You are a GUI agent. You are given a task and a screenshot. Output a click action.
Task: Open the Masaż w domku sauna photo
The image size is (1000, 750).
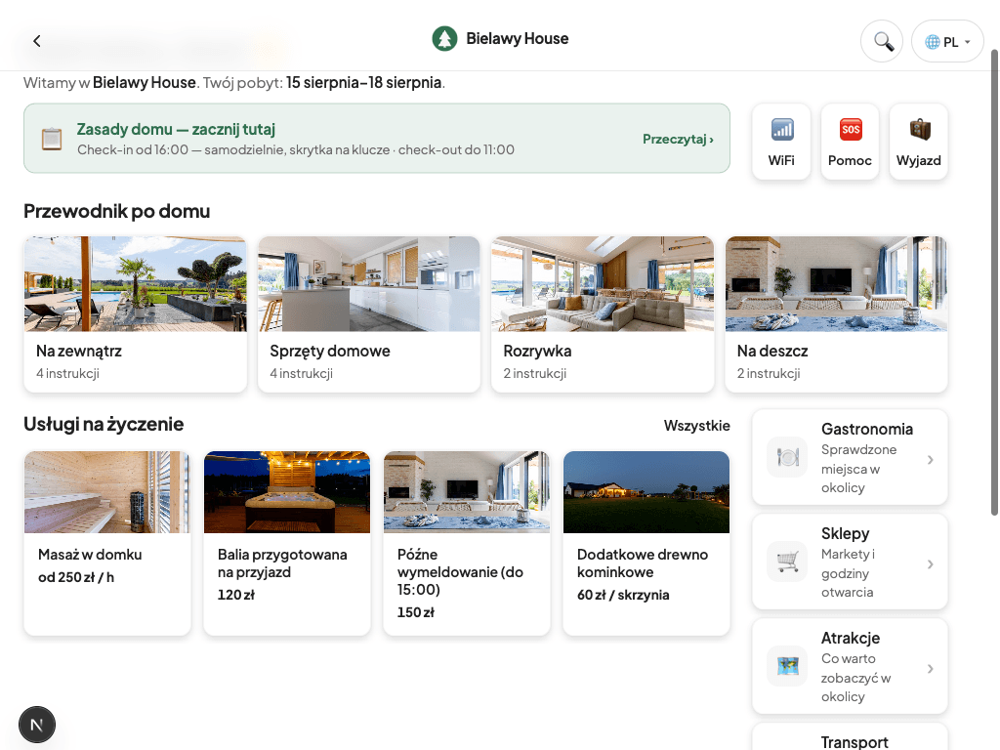107,492
